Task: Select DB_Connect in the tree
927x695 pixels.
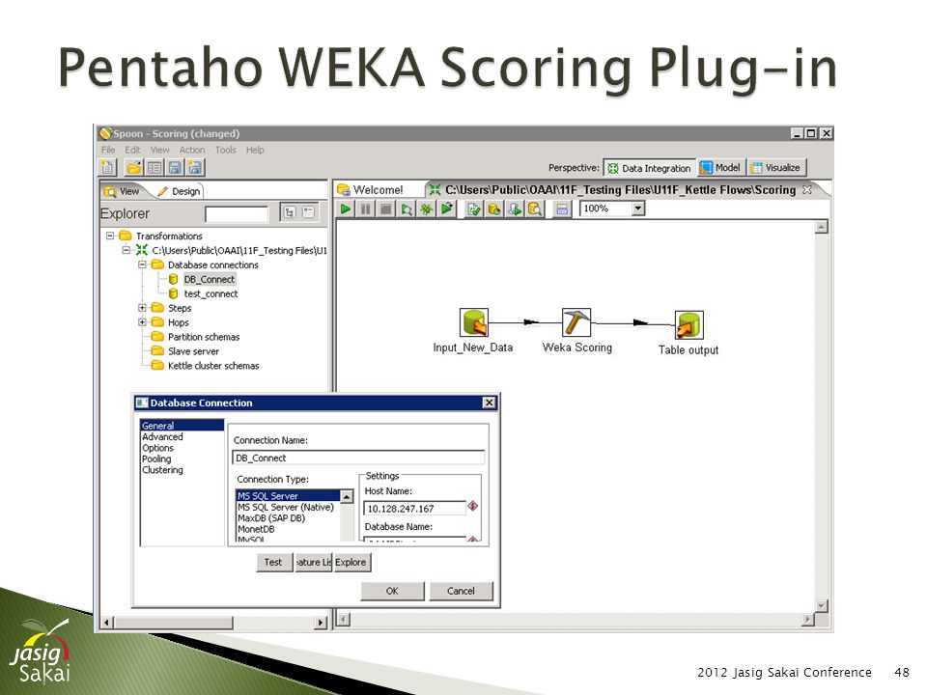Action: click(x=209, y=279)
